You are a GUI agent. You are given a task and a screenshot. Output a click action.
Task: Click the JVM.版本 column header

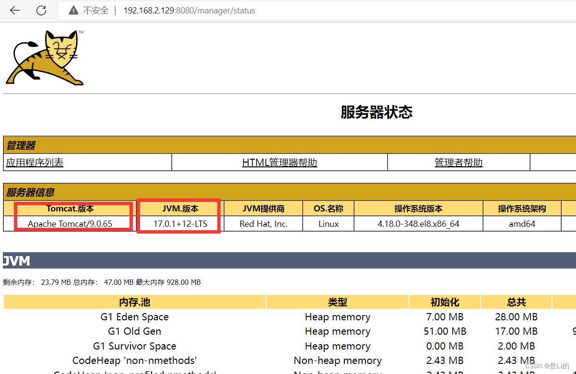tap(180, 209)
